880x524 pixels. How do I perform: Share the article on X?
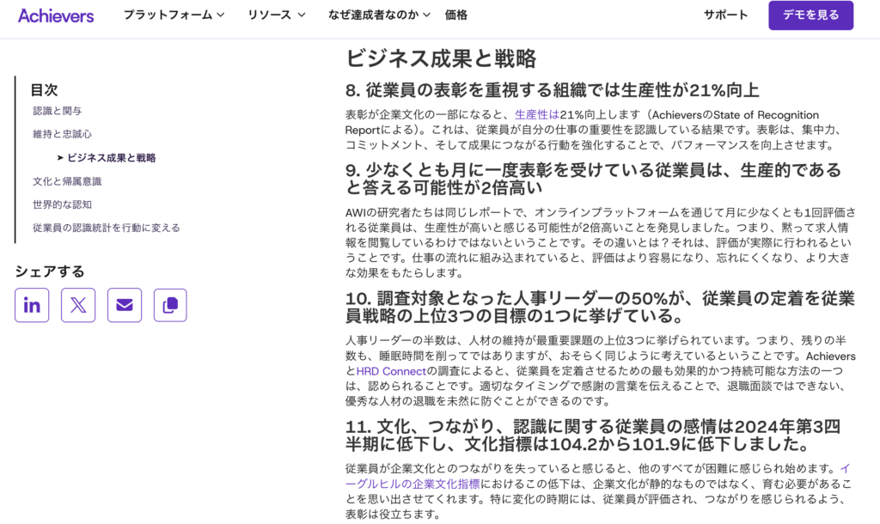78,305
